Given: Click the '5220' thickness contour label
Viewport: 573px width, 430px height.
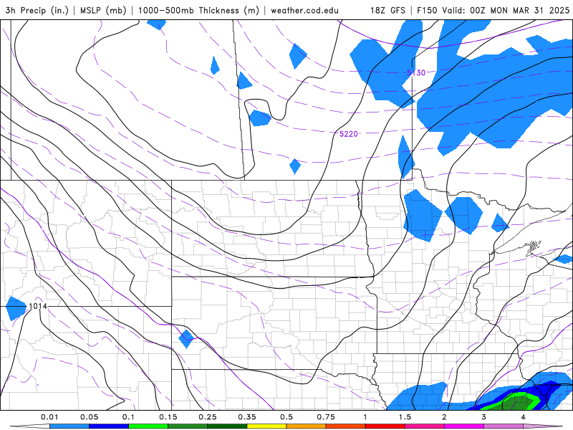Looking at the screenshot, I should click(349, 134).
